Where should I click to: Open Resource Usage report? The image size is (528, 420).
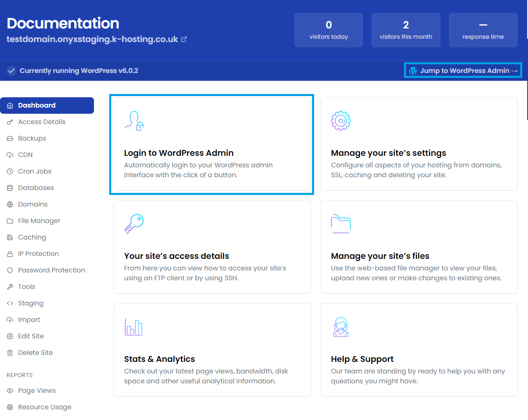coord(47,407)
